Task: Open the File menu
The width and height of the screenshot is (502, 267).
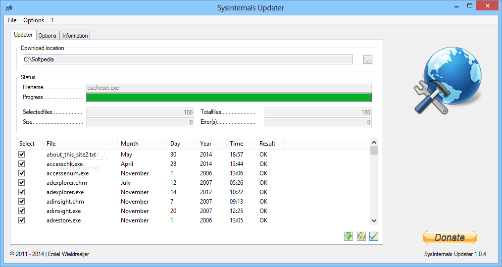Action: pyautogui.click(x=12, y=20)
